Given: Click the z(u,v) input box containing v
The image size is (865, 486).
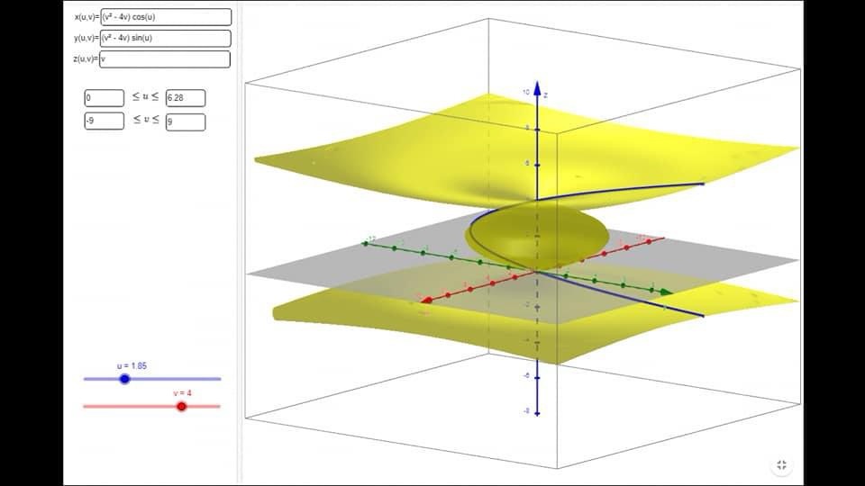Looking at the screenshot, I should [166, 59].
